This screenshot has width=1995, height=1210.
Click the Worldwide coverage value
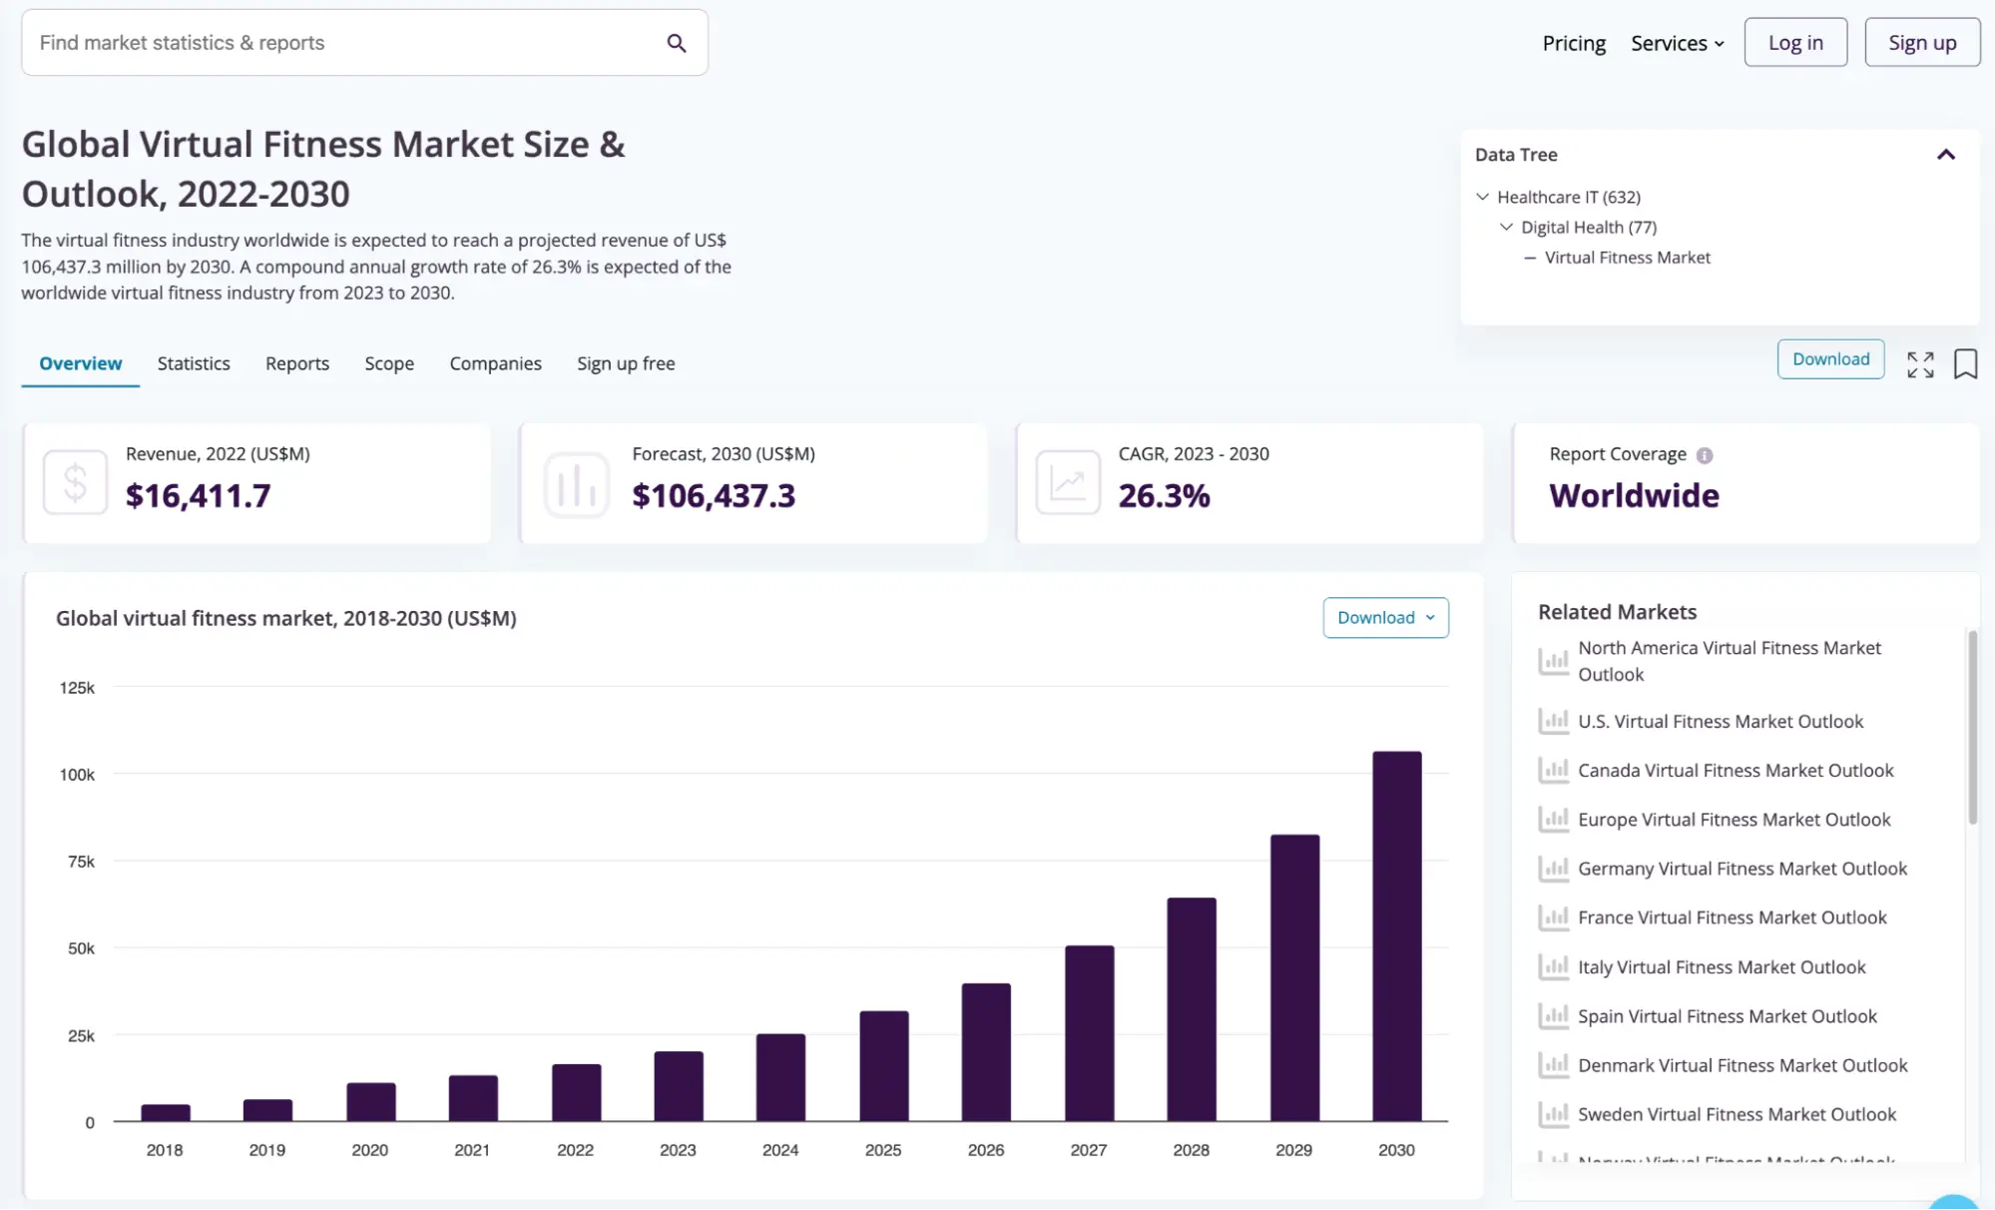coord(1634,496)
